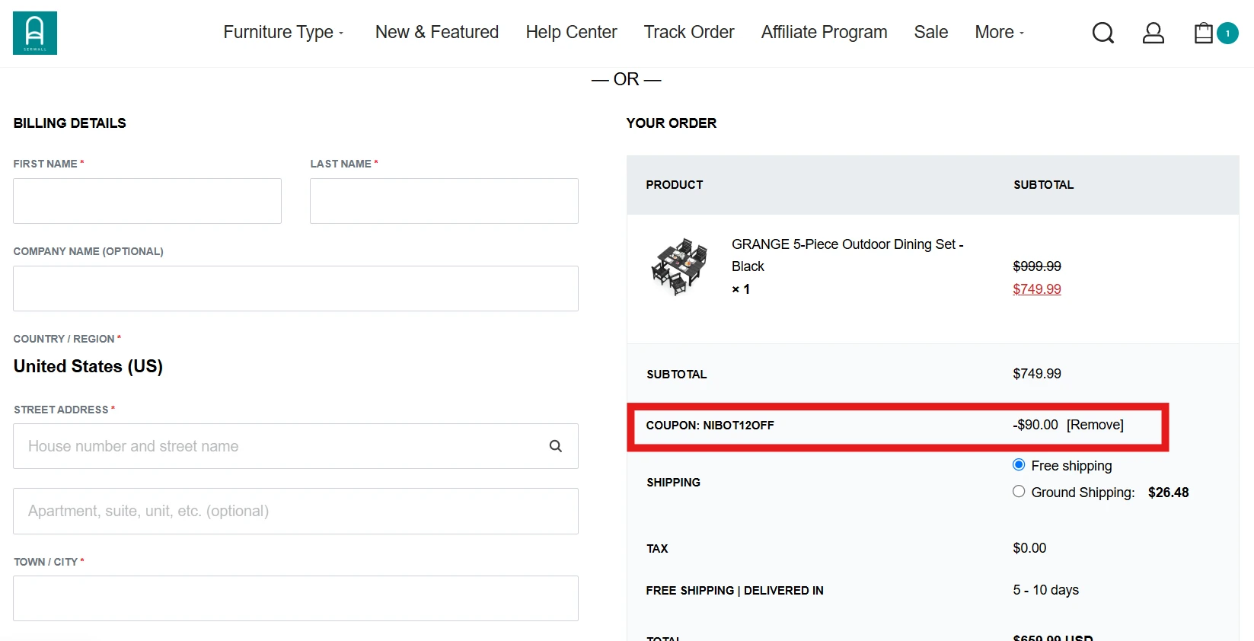Click the tax amount $0.00

click(1029, 548)
